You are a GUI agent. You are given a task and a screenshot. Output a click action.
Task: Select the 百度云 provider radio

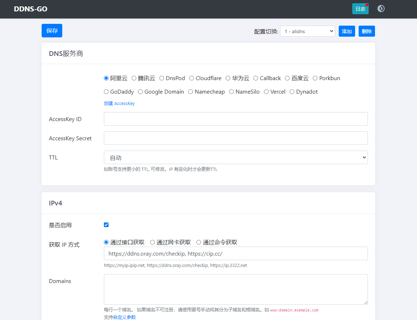coord(287,78)
